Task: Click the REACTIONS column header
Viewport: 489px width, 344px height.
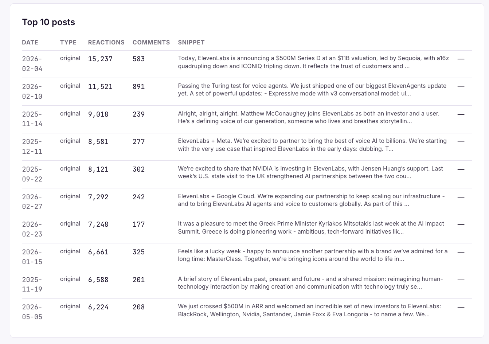Action: tap(106, 42)
